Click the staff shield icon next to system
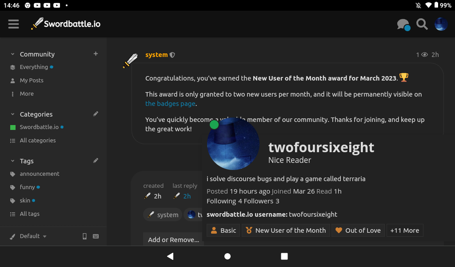Image resolution: width=455 pixels, height=267 pixels. (x=172, y=55)
